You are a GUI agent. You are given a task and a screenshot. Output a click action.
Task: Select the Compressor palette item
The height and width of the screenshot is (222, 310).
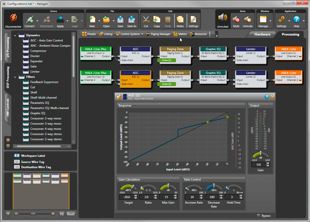coord(38,51)
